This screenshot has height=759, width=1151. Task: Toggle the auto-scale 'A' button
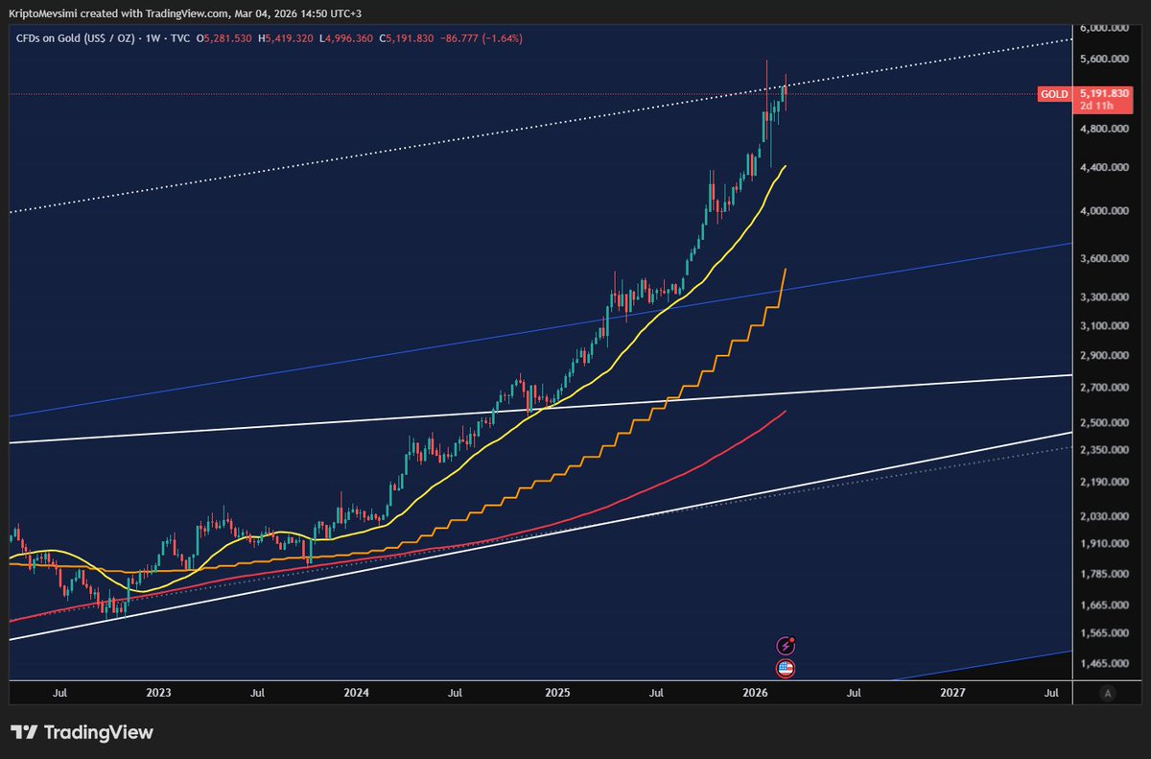(x=1108, y=693)
